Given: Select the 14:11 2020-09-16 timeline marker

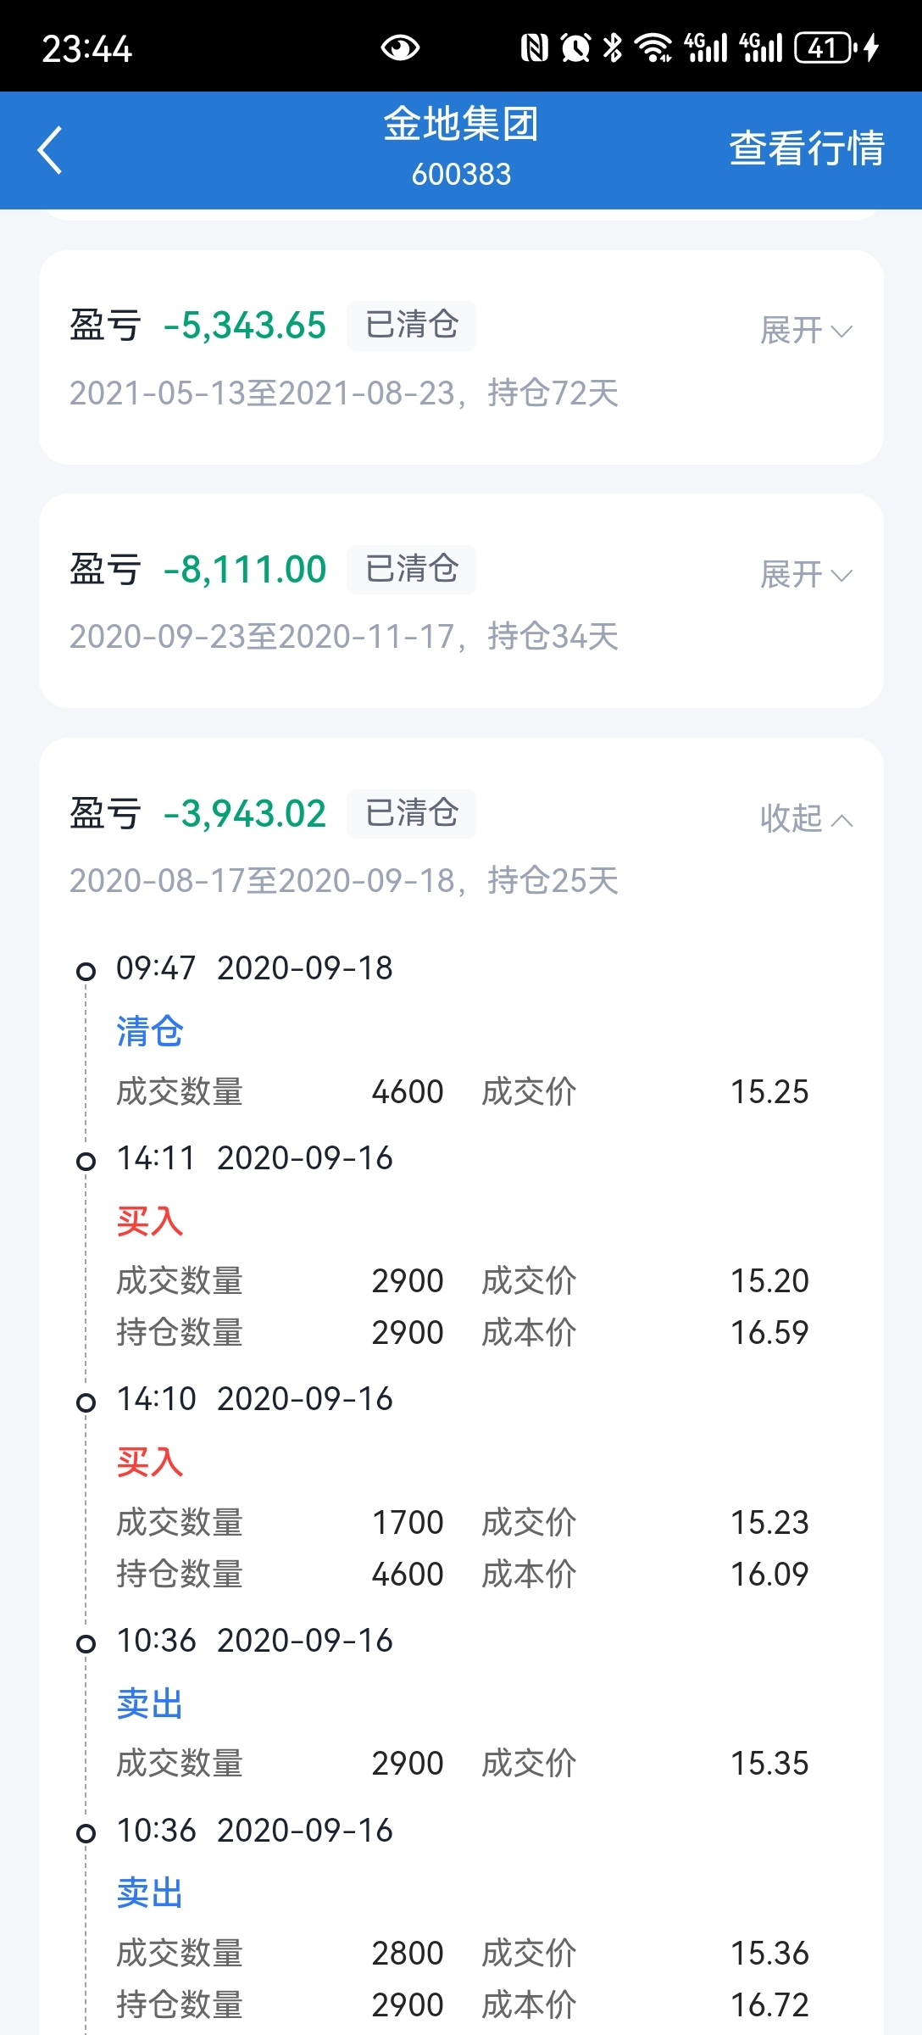Looking at the screenshot, I should pos(86,1161).
